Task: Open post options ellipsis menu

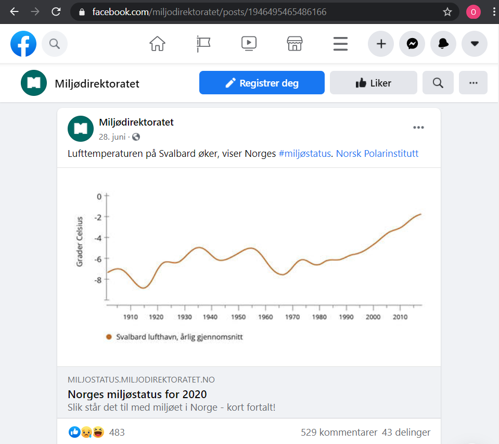Action: pos(418,128)
